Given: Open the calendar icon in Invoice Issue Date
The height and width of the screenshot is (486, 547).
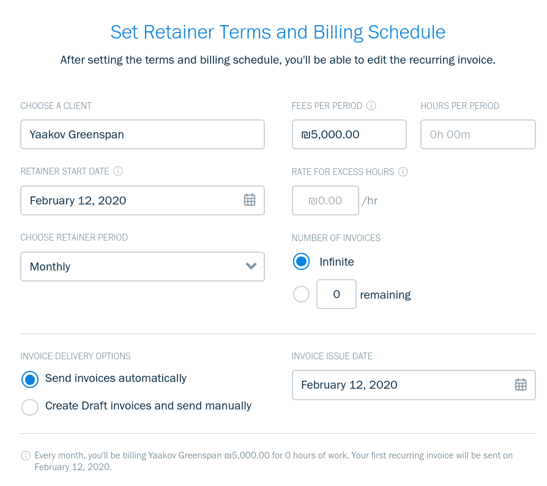Looking at the screenshot, I should [x=521, y=384].
